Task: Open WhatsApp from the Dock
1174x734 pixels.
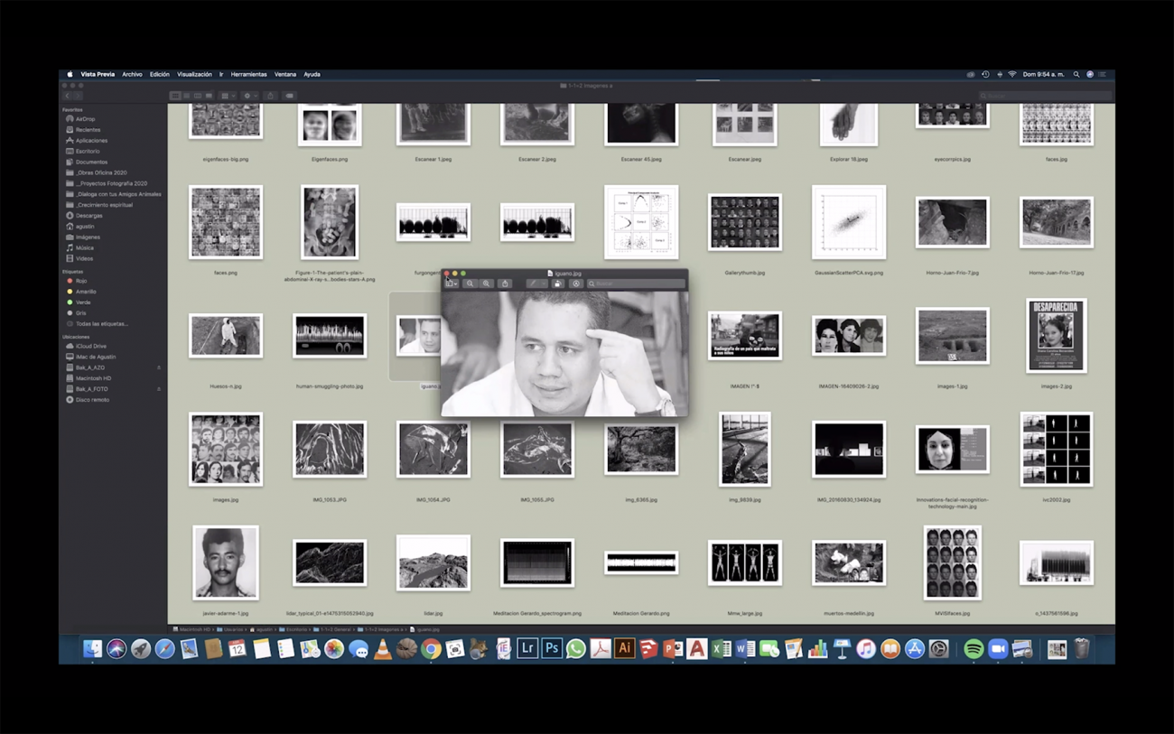Action: click(x=576, y=648)
